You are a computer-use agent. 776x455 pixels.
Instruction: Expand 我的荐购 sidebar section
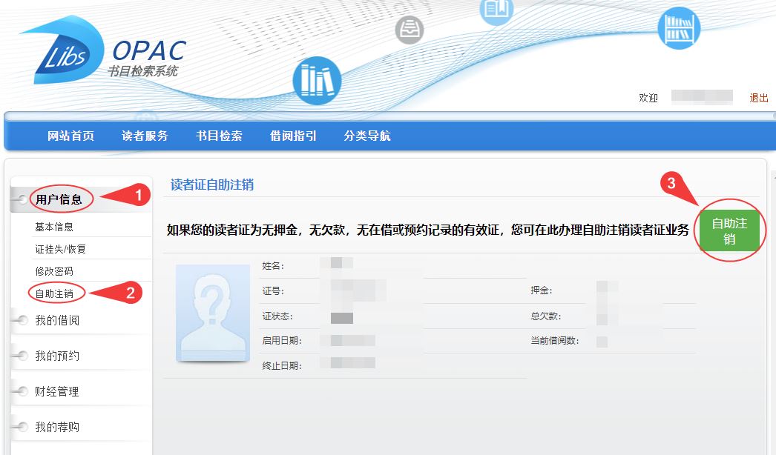coord(57,427)
